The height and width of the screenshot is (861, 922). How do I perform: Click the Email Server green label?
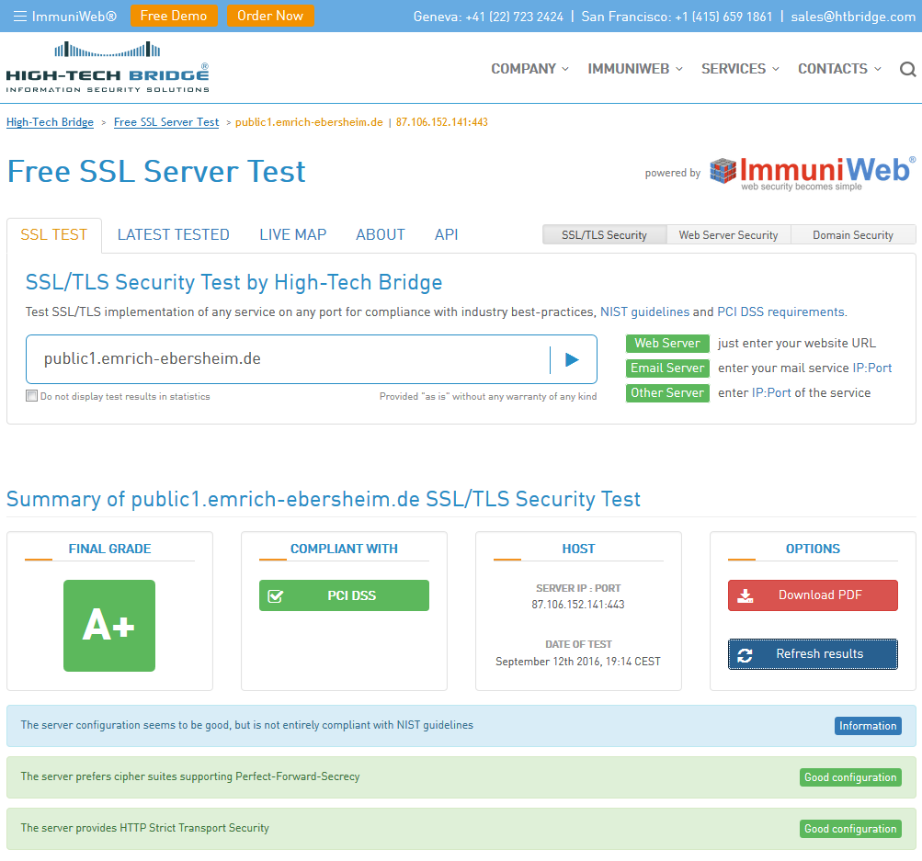coord(667,368)
